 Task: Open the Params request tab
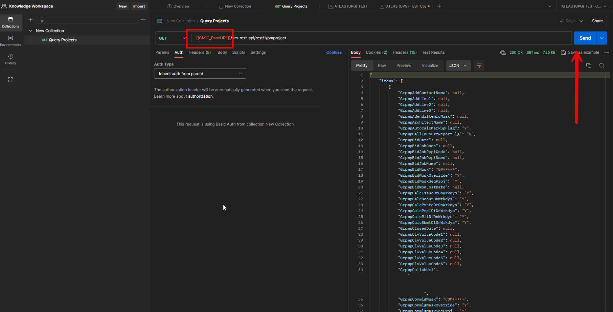[162, 52]
